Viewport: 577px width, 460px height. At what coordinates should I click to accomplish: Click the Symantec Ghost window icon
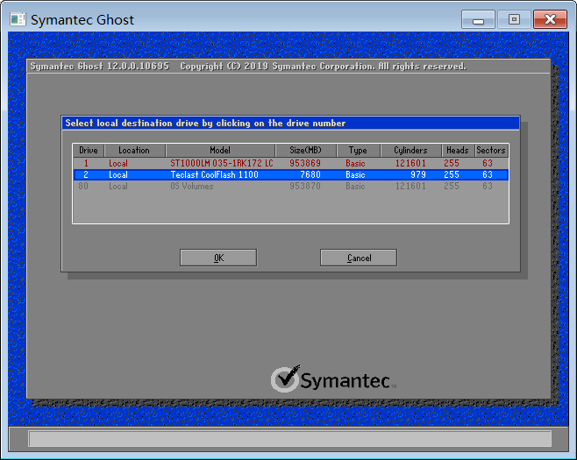click(x=18, y=19)
